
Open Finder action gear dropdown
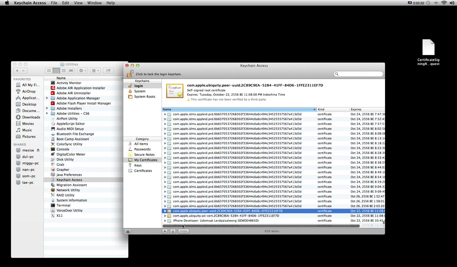(82, 70)
